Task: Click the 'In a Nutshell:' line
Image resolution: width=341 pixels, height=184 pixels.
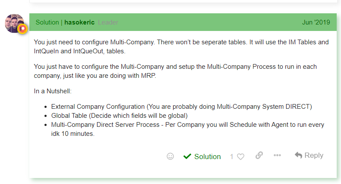Action: click(53, 91)
